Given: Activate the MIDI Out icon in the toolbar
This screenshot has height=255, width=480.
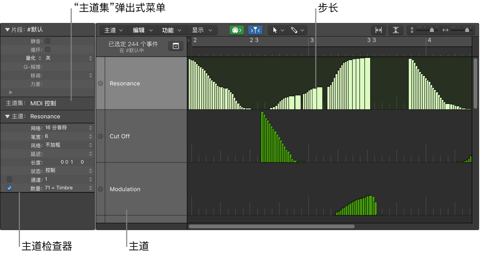Looking at the screenshot, I should (237, 30).
